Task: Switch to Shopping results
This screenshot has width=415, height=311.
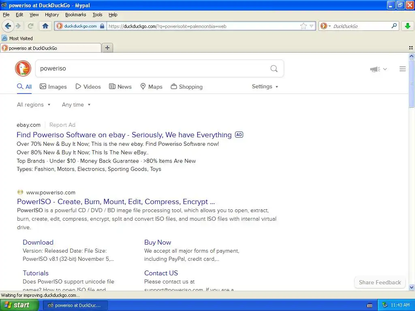Action: pos(186,87)
